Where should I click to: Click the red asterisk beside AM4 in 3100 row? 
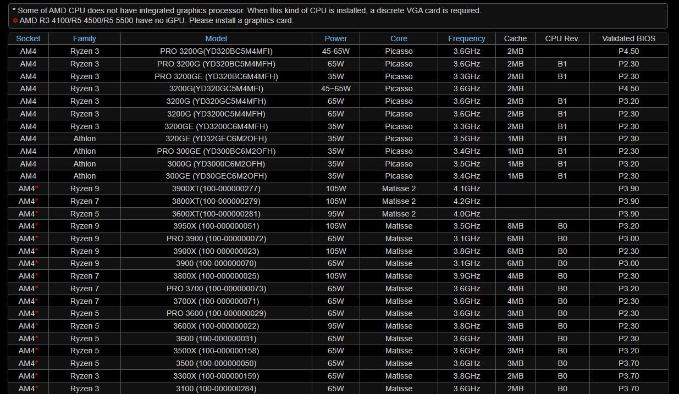click(37, 389)
